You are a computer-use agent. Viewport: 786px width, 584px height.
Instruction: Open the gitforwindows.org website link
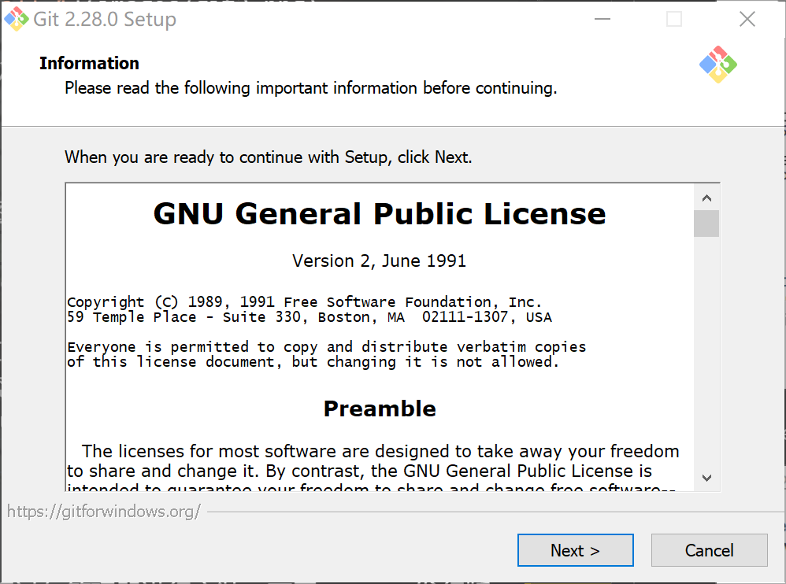[103, 511]
